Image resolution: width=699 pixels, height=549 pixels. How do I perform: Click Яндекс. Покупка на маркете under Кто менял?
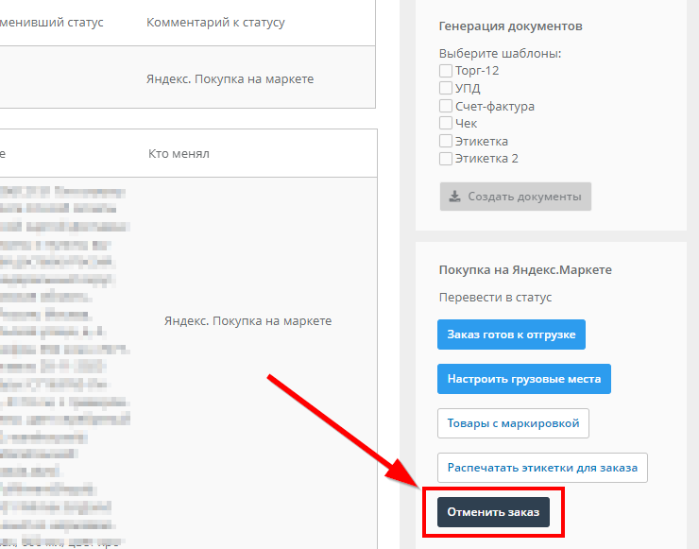(x=247, y=321)
